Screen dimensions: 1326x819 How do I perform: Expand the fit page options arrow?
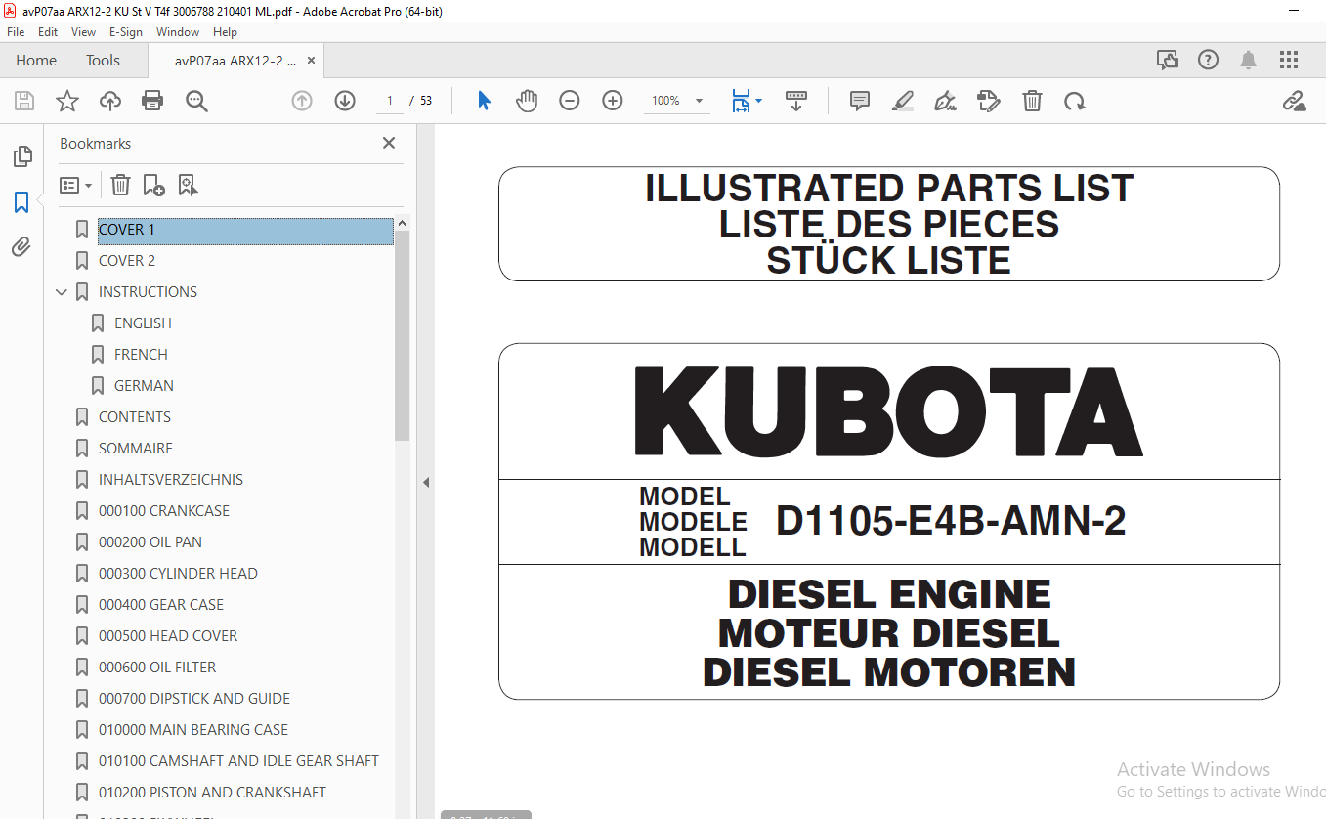[x=758, y=101]
